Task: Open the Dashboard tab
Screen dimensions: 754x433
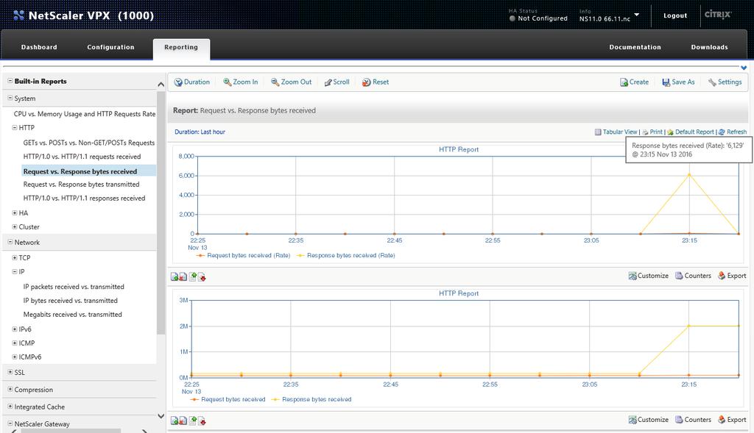Action: pyautogui.click(x=39, y=47)
